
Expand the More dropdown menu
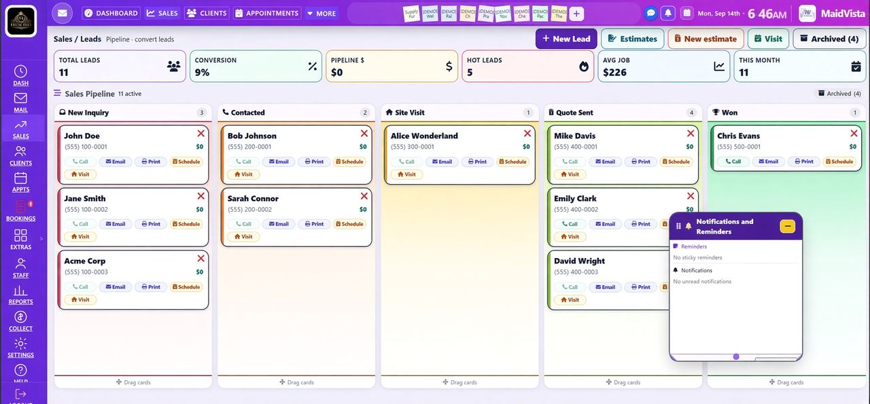point(321,13)
